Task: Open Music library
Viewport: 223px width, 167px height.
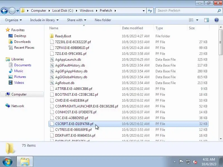Action: tap(18, 71)
